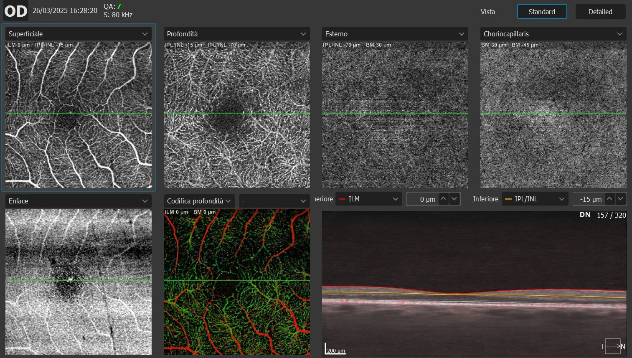
Task: Expand the Codifica profondità dropdown
Action: point(199,201)
